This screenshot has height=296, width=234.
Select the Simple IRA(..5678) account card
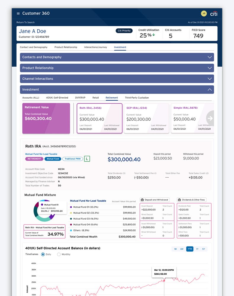(x=192, y=118)
